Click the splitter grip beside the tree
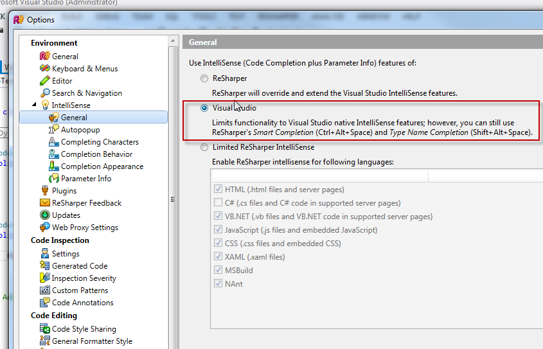Image resolution: width=543 pixels, height=349 pixels. [173, 199]
